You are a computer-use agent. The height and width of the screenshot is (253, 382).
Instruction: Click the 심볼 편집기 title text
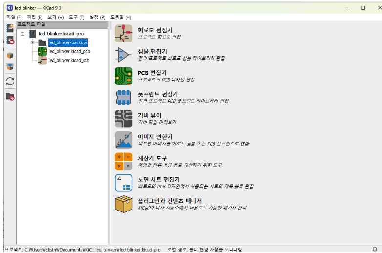(152, 51)
